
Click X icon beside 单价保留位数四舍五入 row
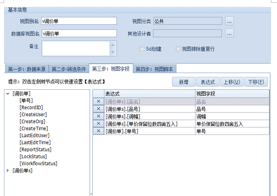pos(99,123)
